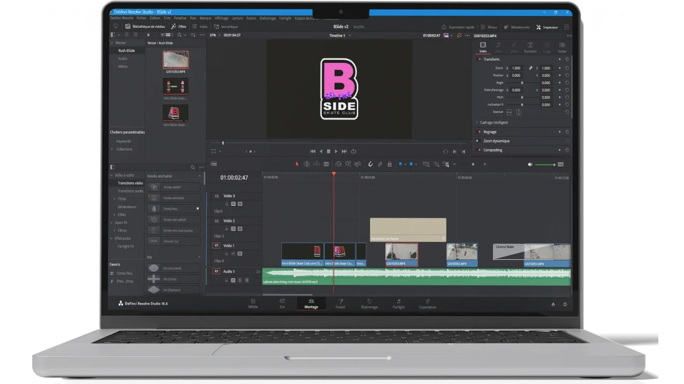Click the stop playback button

(329, 151)
